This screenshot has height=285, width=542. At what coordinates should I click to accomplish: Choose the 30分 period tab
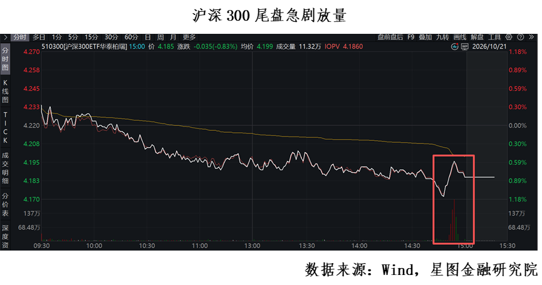point(112,37)
